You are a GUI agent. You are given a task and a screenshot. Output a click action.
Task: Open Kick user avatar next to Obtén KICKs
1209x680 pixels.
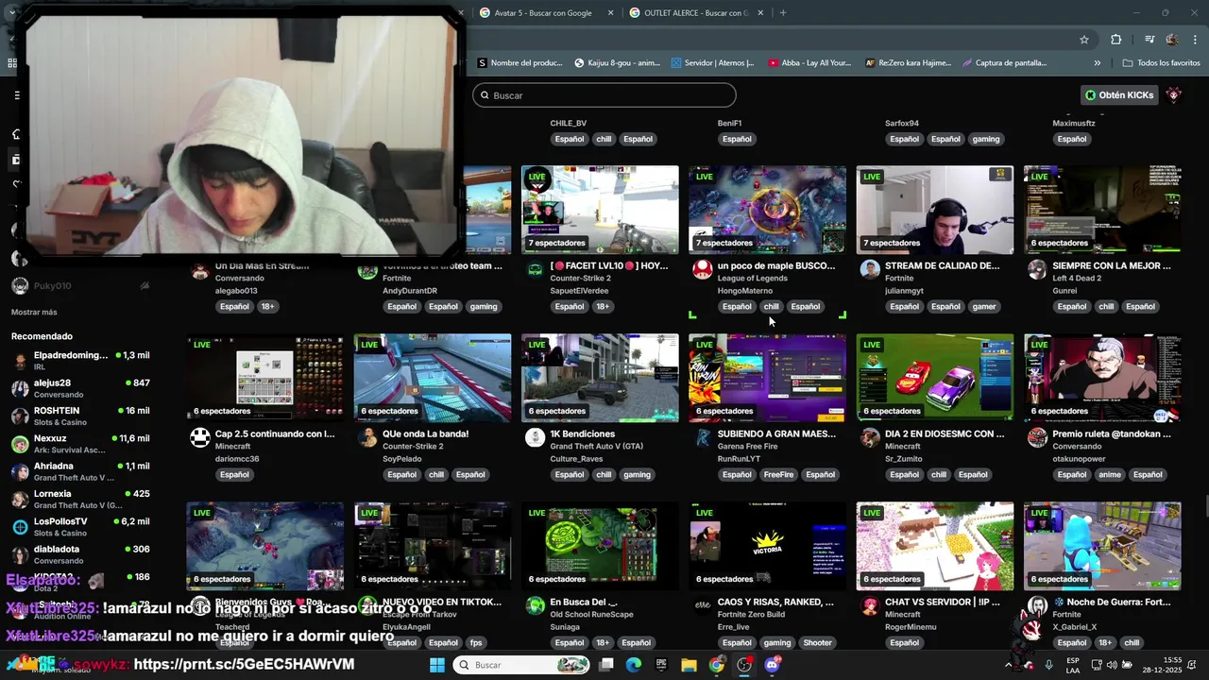tap(1174, 94)
